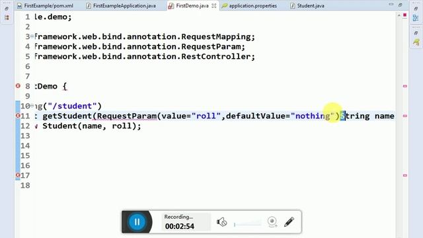Jump to line 8 error in overview ruler

coord(405,86)
